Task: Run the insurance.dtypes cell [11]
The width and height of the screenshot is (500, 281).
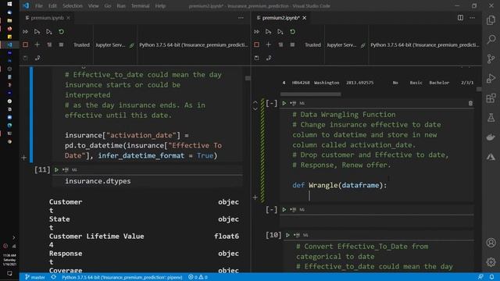Action: click(56, 170)
